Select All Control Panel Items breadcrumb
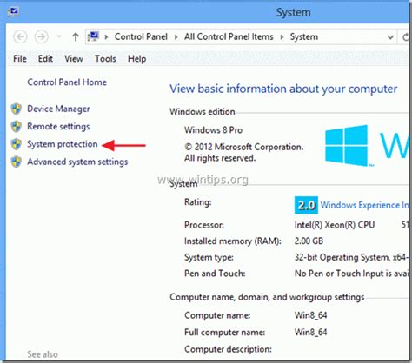The width and height of the screenshot is (412, 363). point(229,36)
